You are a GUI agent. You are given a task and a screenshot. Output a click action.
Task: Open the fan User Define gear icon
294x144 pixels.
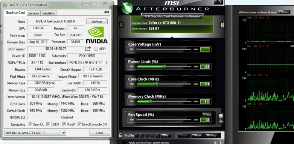pyautogui.click(x=221, y=118)
